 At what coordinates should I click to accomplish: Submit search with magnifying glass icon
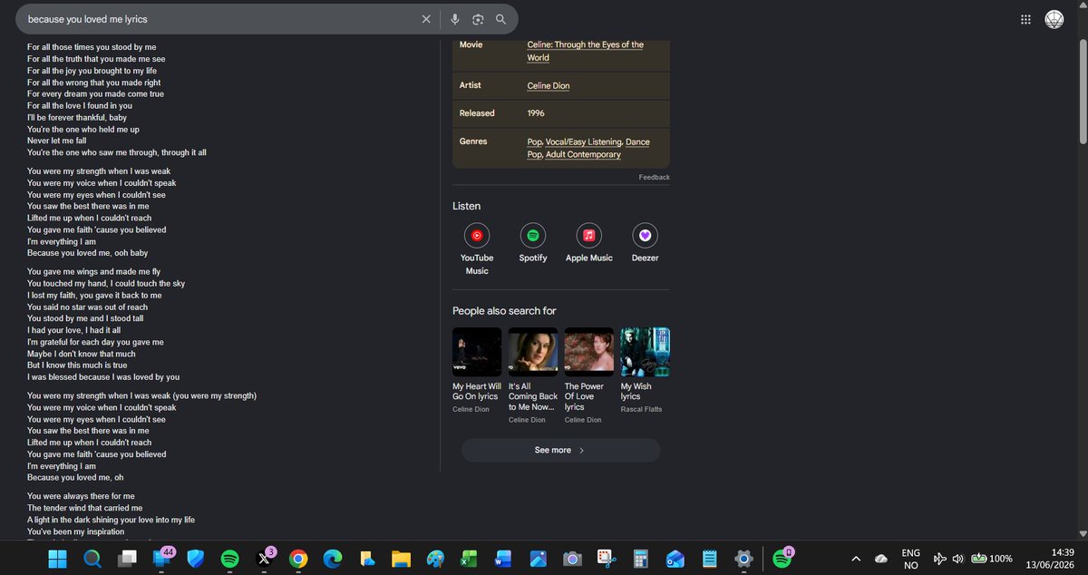(500, 19)
